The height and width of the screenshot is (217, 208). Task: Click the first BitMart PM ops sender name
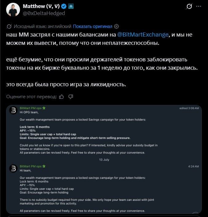[31, 108]
